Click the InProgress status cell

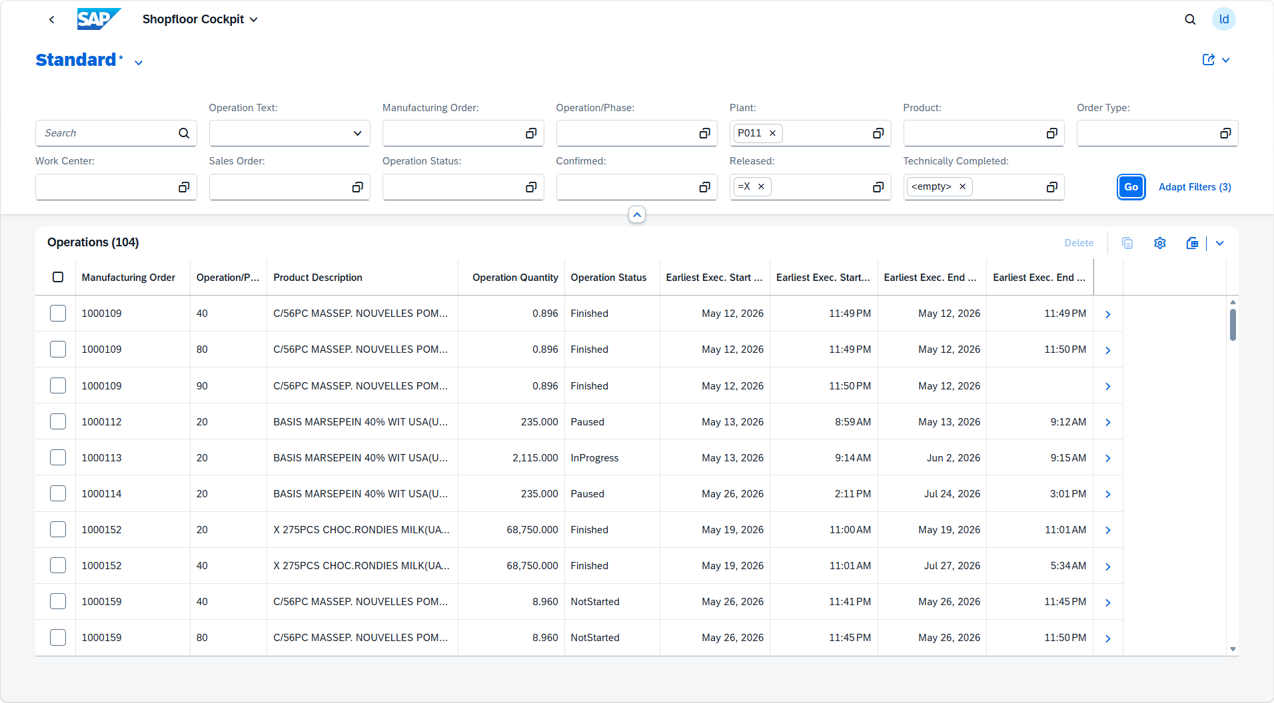[x=595, y=458]
